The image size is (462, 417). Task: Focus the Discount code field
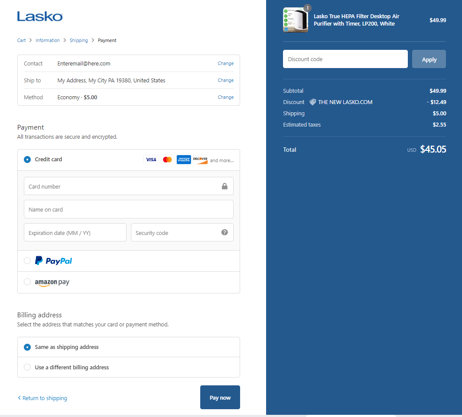click(345, 59)
